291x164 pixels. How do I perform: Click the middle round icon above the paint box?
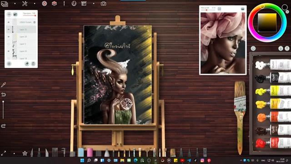[281, 49]
